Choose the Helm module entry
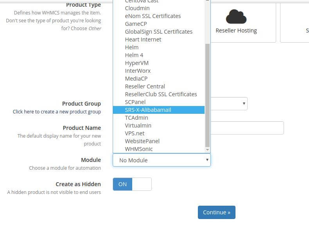The height and width of the screenshot is (228, 309). [159, 47]
